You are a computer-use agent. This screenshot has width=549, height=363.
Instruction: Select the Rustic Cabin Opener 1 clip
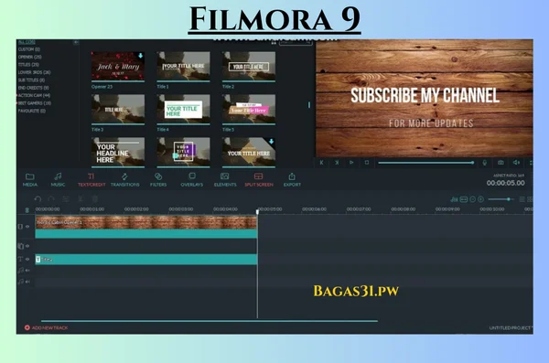[x=146, y=227]
